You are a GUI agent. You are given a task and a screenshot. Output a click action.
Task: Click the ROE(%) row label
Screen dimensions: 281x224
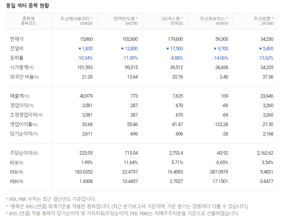17,163
